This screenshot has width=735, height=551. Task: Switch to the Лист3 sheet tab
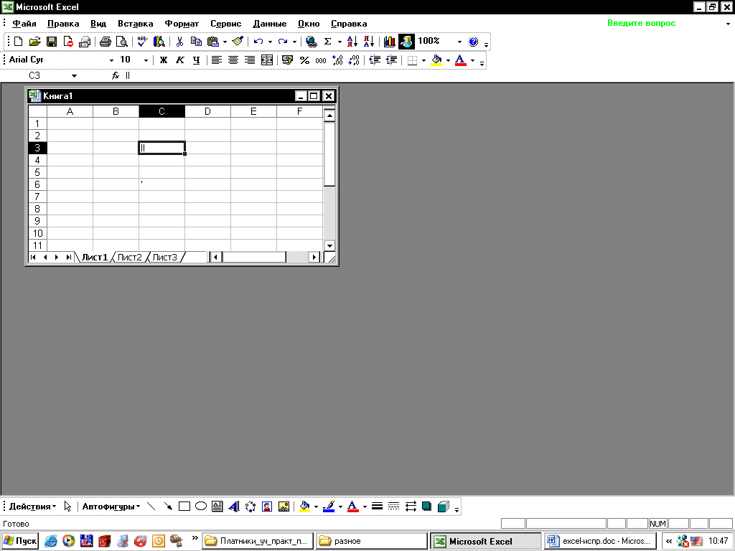[165, 258]
